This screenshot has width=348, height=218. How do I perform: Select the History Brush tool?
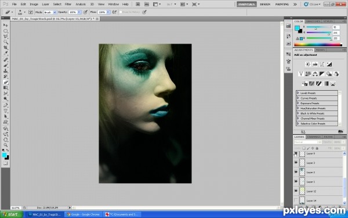(x=6, y=77)
